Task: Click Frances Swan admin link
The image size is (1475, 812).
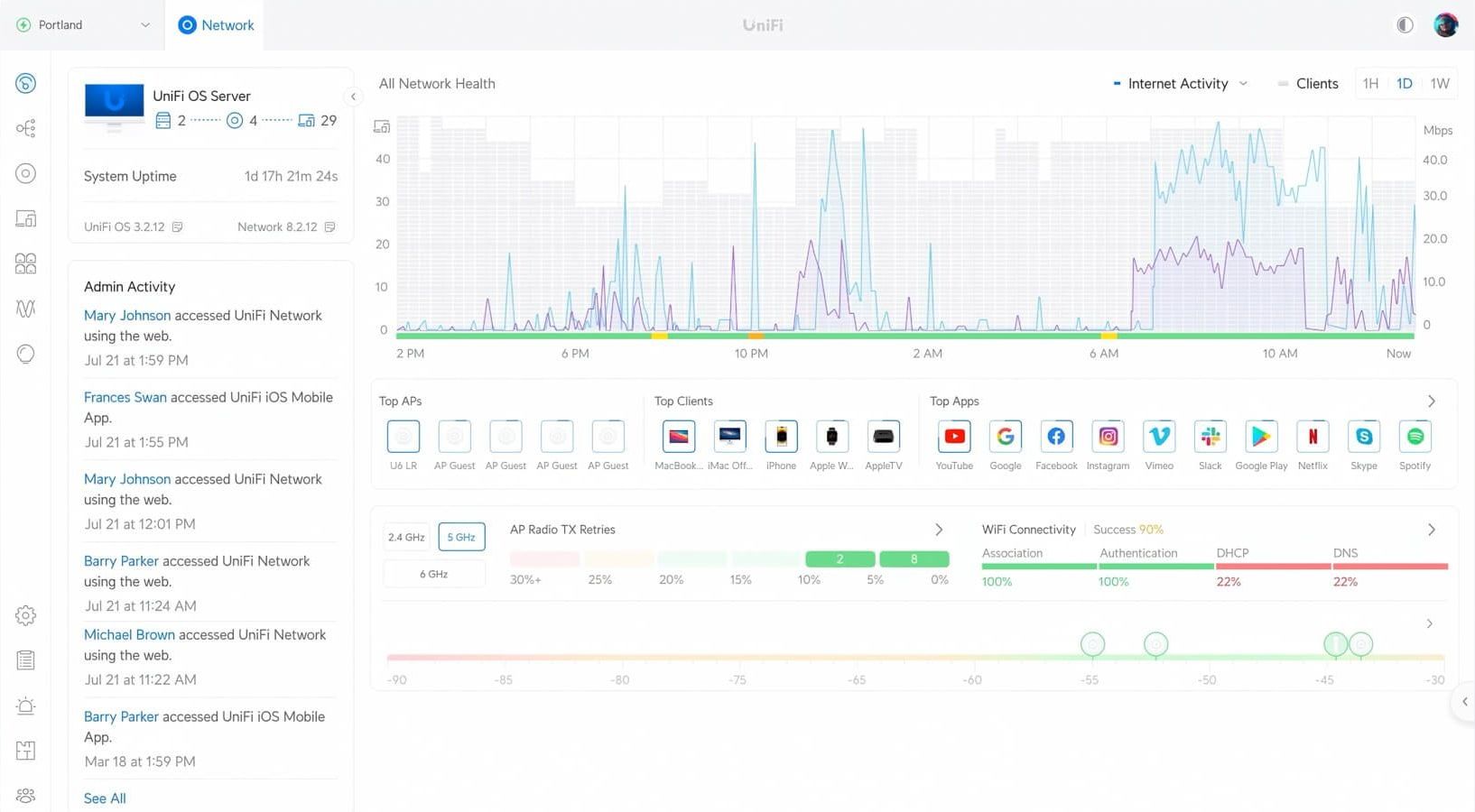Action: pyautogui.click(x=125, y=397)
